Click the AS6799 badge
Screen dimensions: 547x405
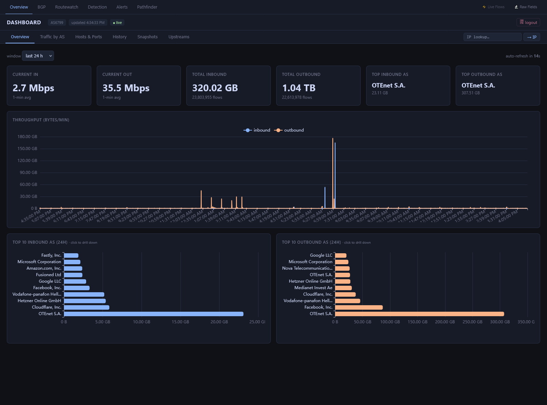pos(57,23)
